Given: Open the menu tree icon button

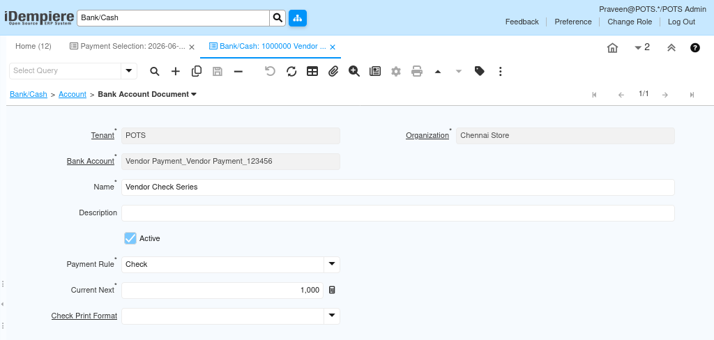Looking at the screenshot, I should coord(297,18).
